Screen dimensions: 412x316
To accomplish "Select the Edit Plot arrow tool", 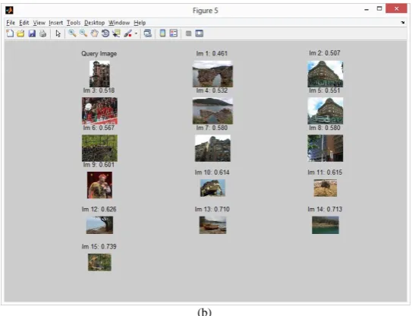I will coord(58,33).
